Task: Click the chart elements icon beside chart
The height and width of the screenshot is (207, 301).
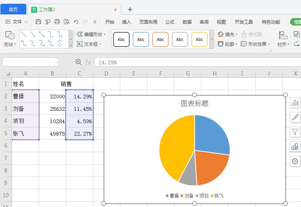Action: tap(295, 103)
